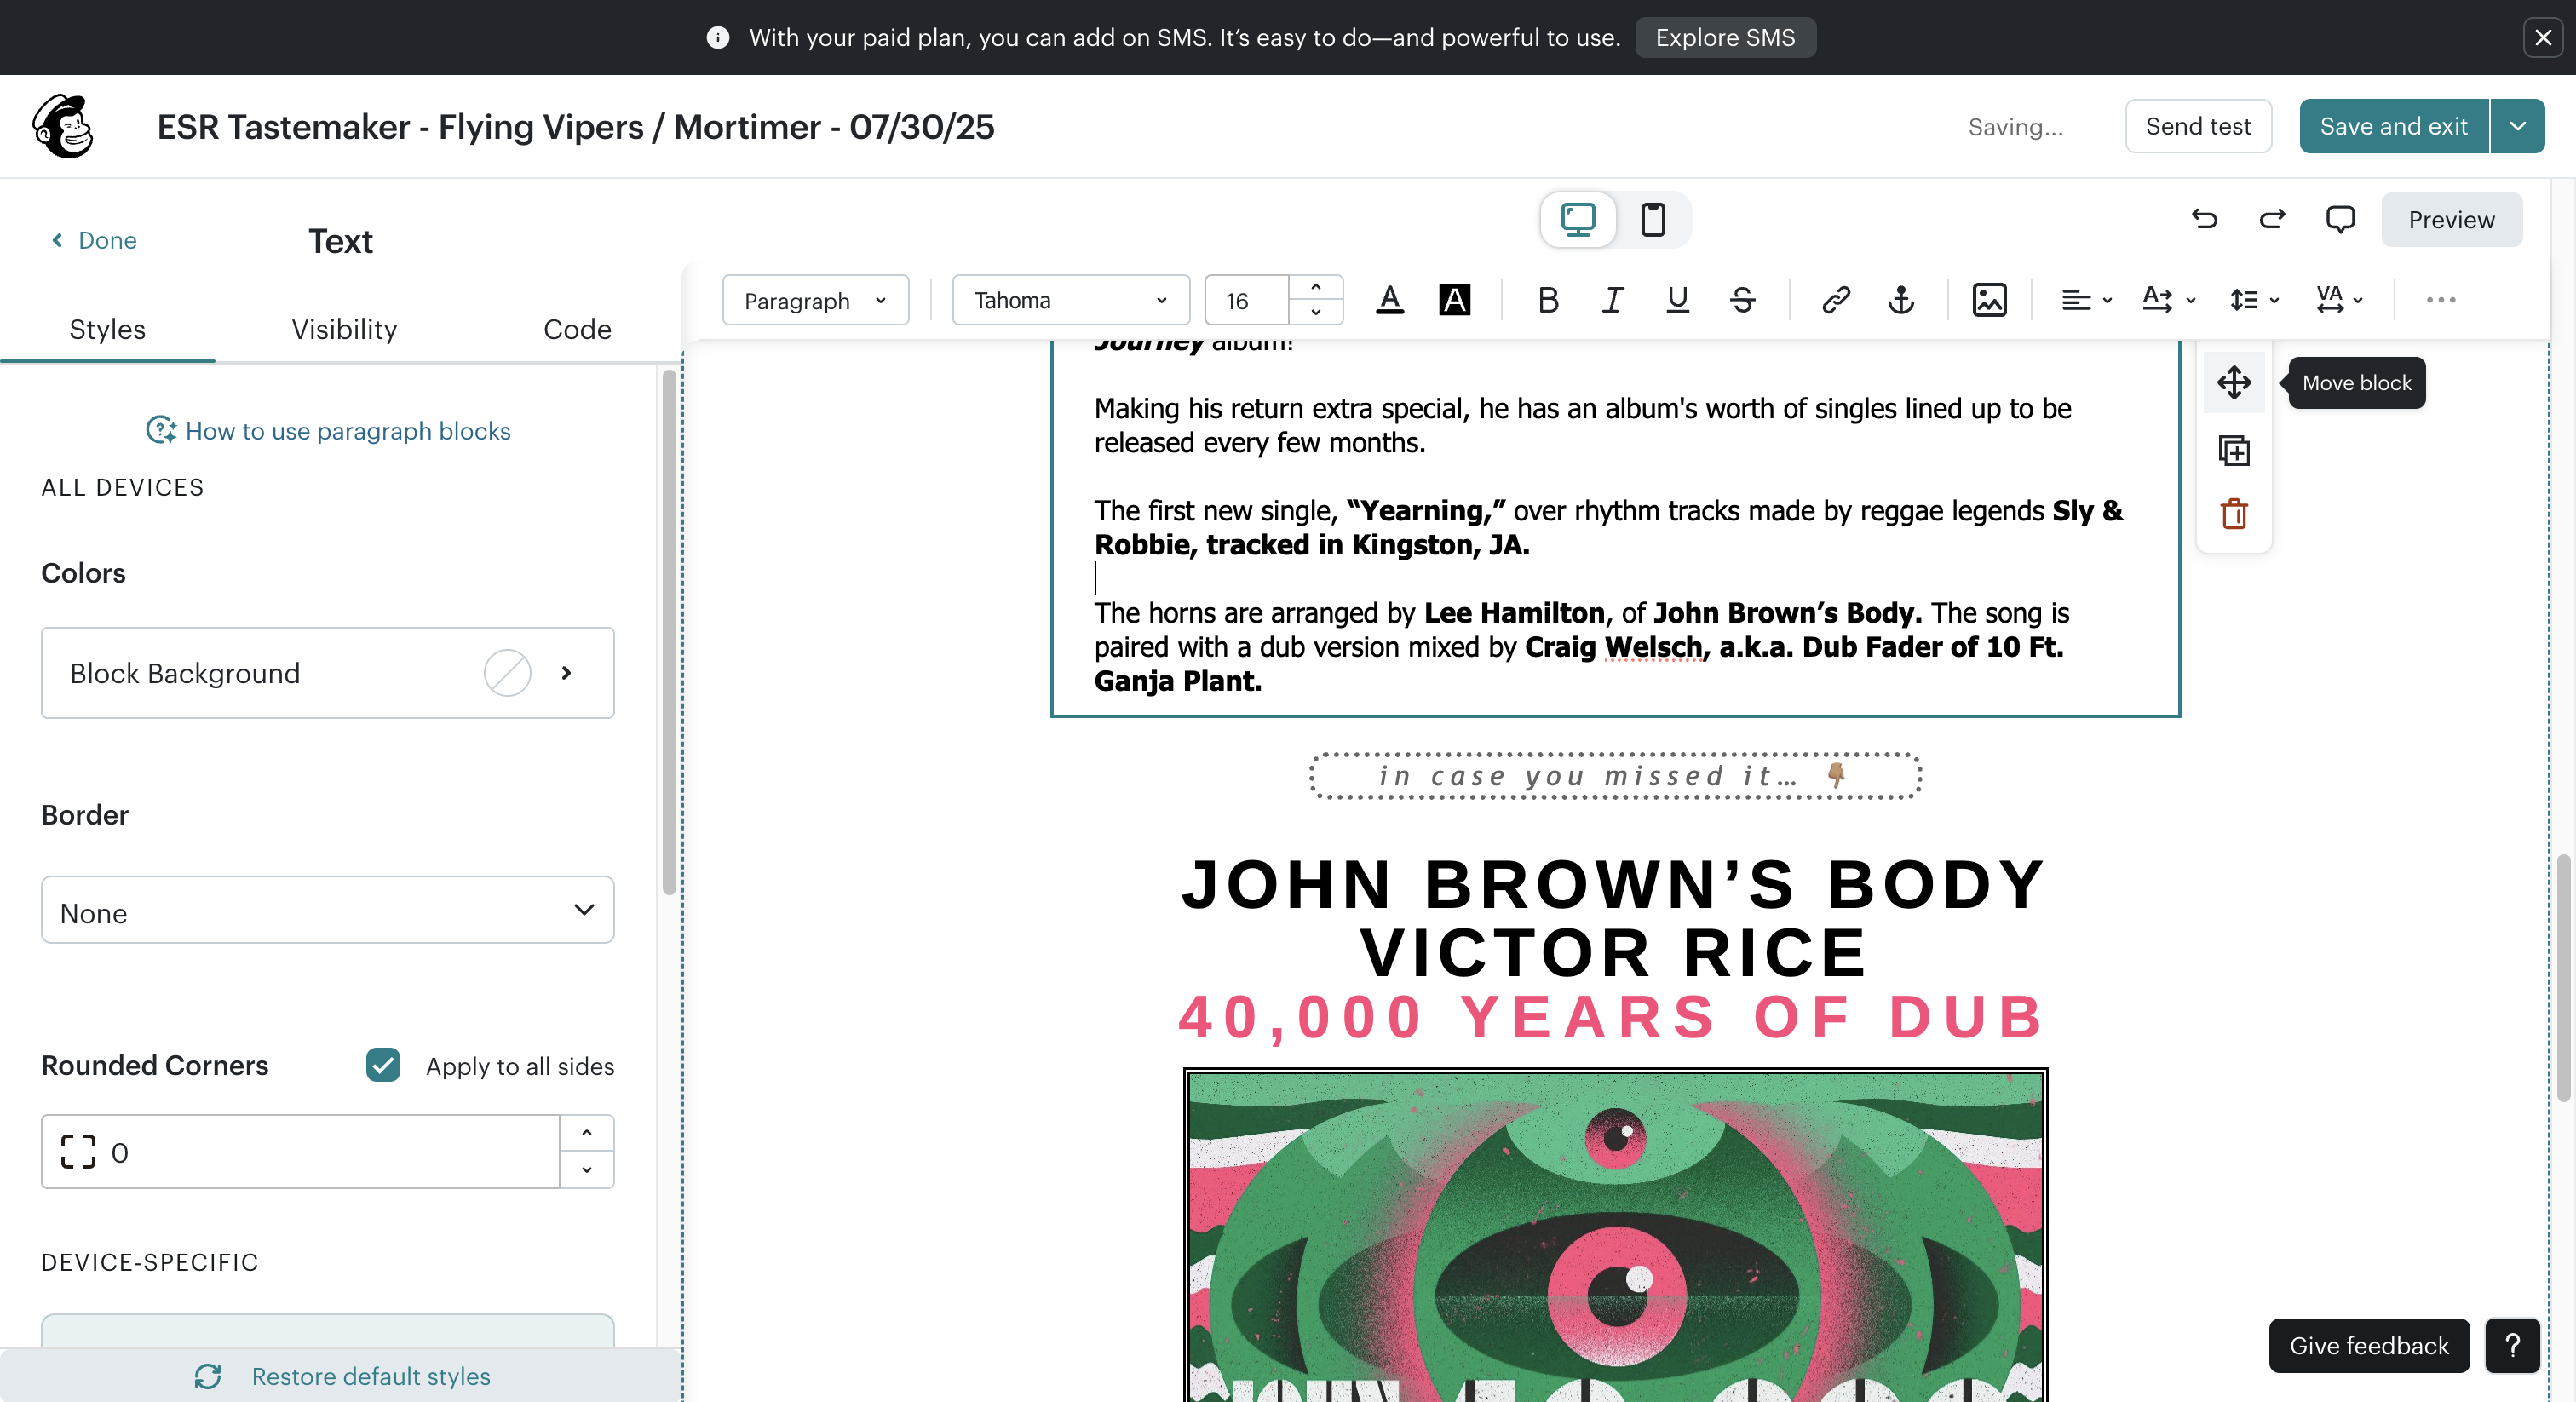Open the line height options
2576x1402 pixels.
coord(2253,300)
